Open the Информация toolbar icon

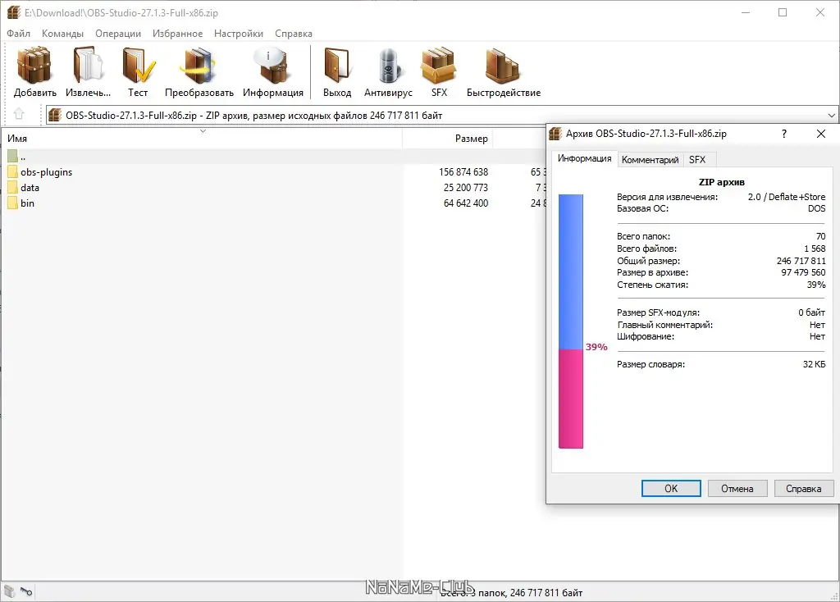(x=272, y=72)
